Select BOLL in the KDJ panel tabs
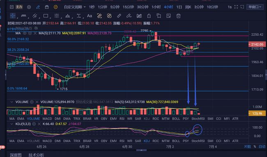This screenshot has height=157, width=267. (176, 141)
